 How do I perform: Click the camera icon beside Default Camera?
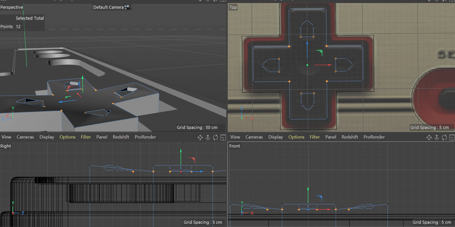(127, 7)
